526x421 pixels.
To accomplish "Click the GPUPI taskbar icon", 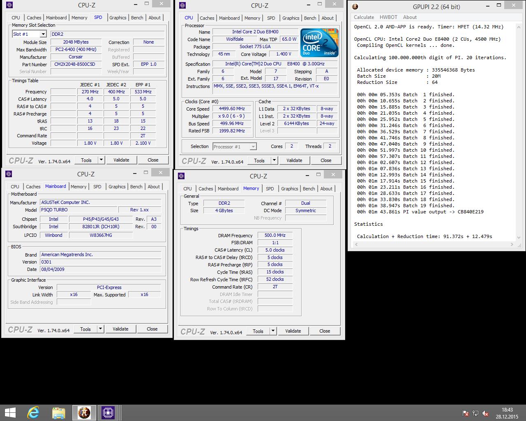I will [x=84, y=412].
